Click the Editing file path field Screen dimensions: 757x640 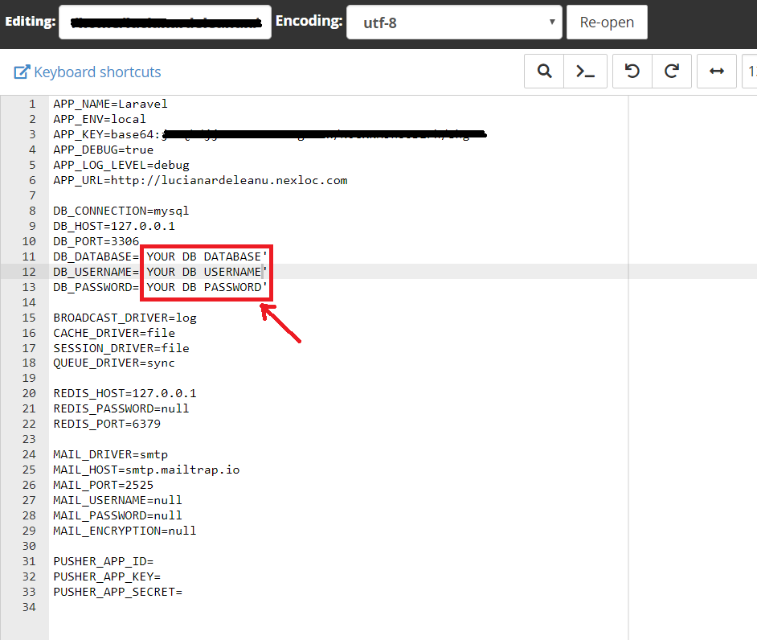coord(164,23)
